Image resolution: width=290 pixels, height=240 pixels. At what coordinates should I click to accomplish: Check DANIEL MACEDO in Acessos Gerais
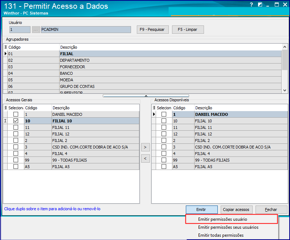point(16,114)
